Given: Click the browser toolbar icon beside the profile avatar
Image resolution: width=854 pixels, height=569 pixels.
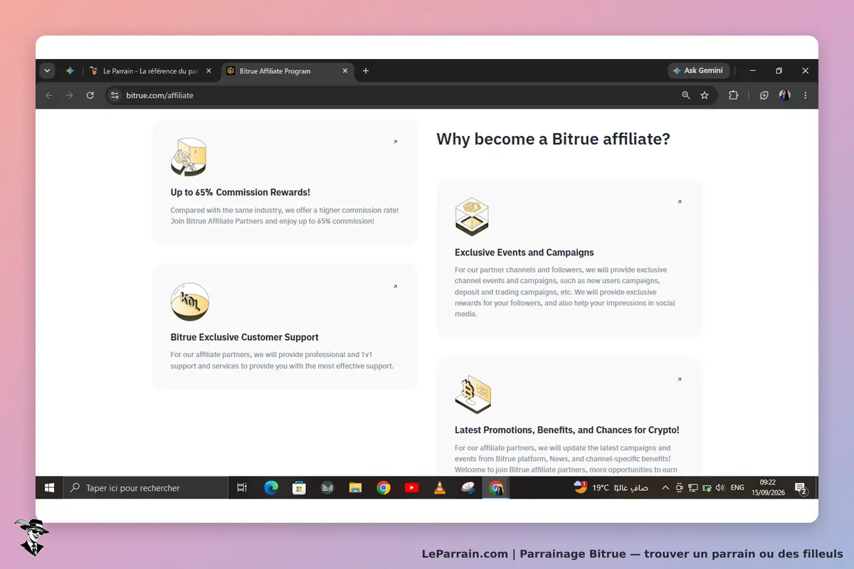Looking at the screenshot, I should (x=764, y=95).
